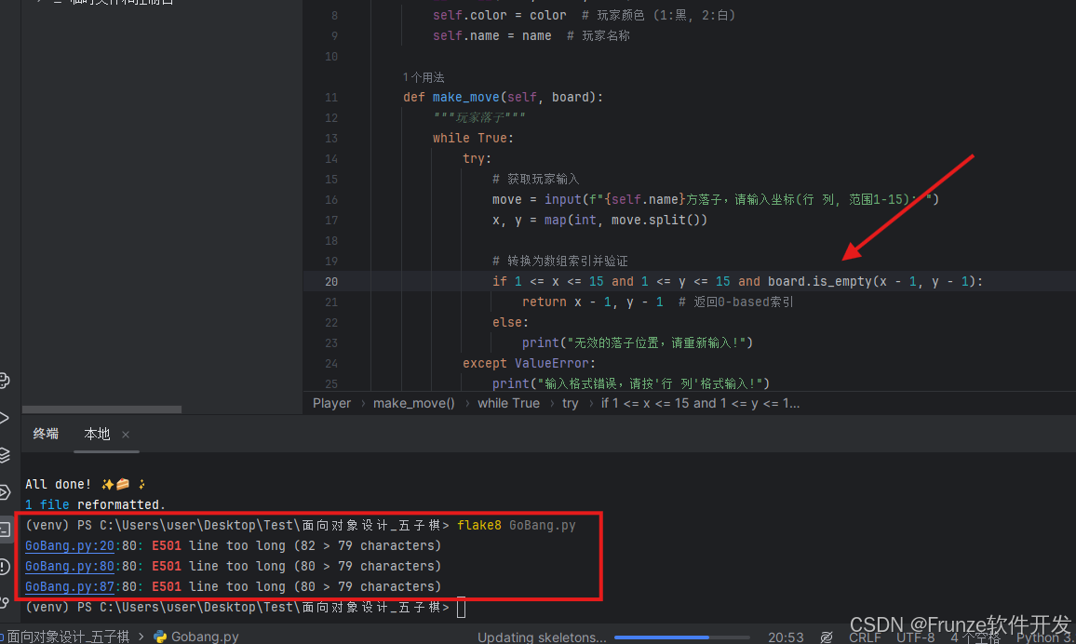Viewport: 1076px width, 644px height.
Task: Click caret position 20:53 in status bar
Action: (786, 637)
